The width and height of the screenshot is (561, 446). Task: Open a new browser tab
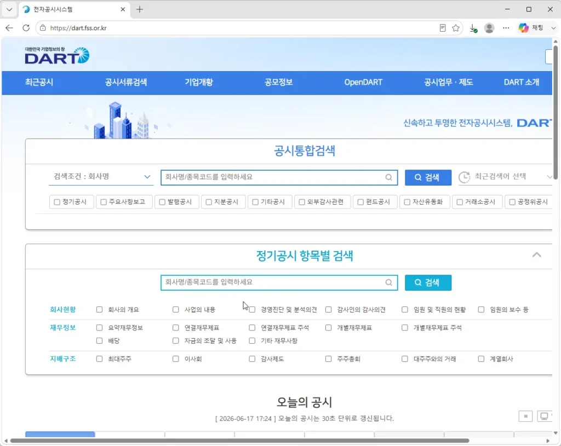pos(140,9)
